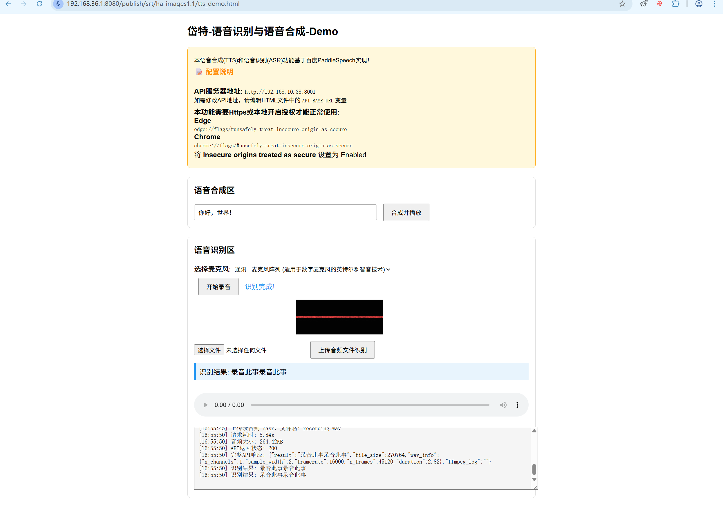Open the user profile icon

pyautogui.click(x=699, y=4)
